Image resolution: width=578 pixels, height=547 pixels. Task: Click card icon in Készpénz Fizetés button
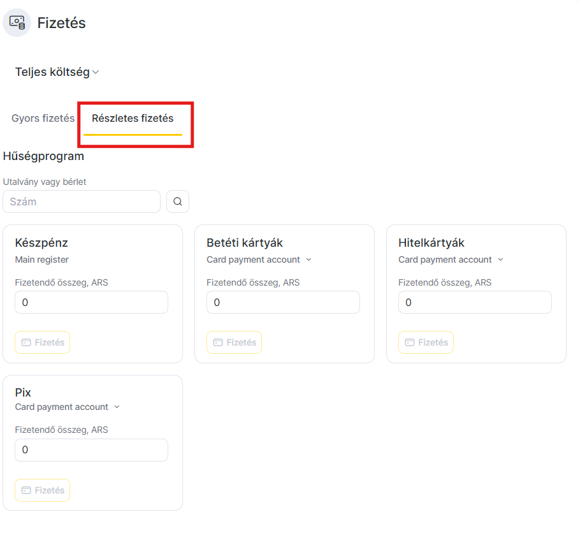[x=26, y=342]
